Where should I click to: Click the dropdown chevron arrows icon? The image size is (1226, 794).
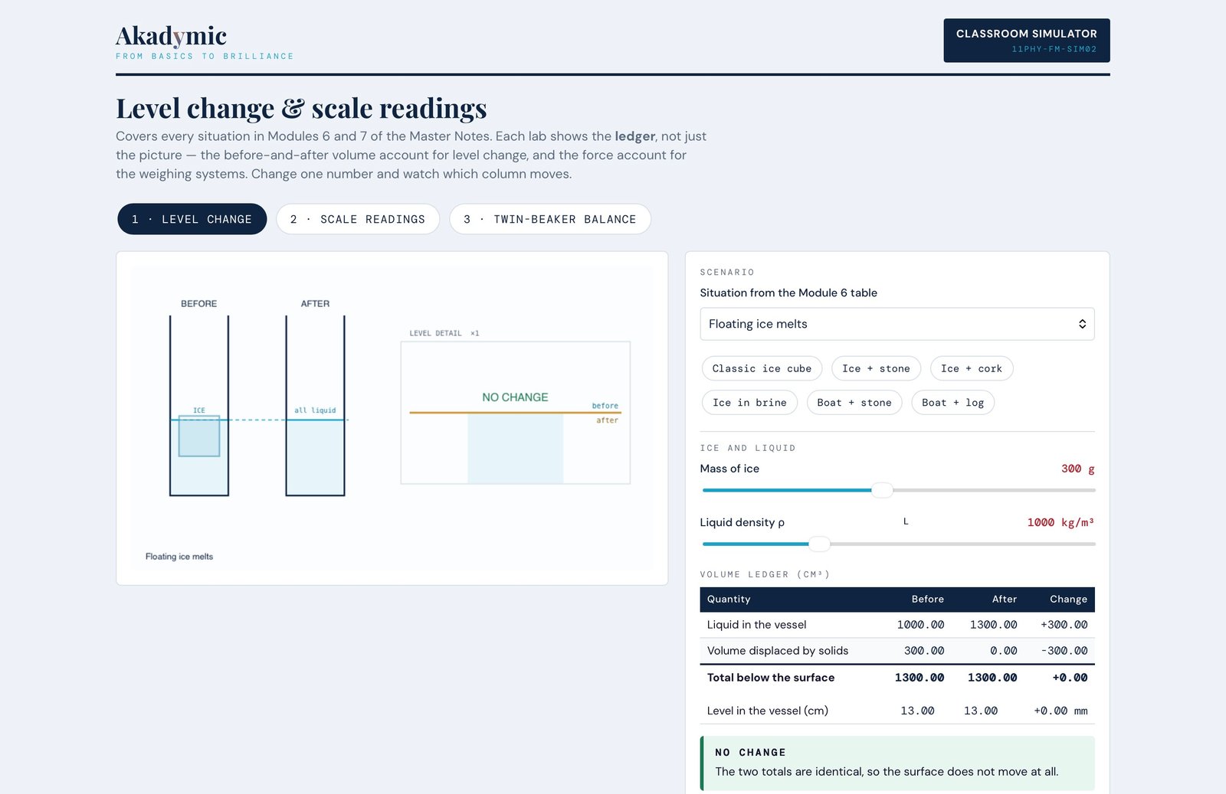pyautogui.click(x=1082, y=324)
